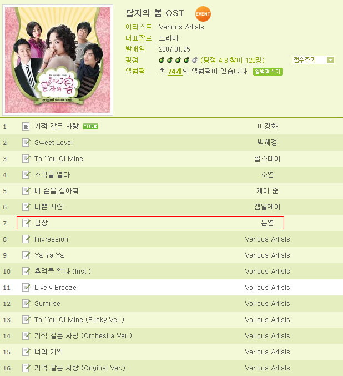
Task: Click the fifth rating star icon
Action: [195, 60]
